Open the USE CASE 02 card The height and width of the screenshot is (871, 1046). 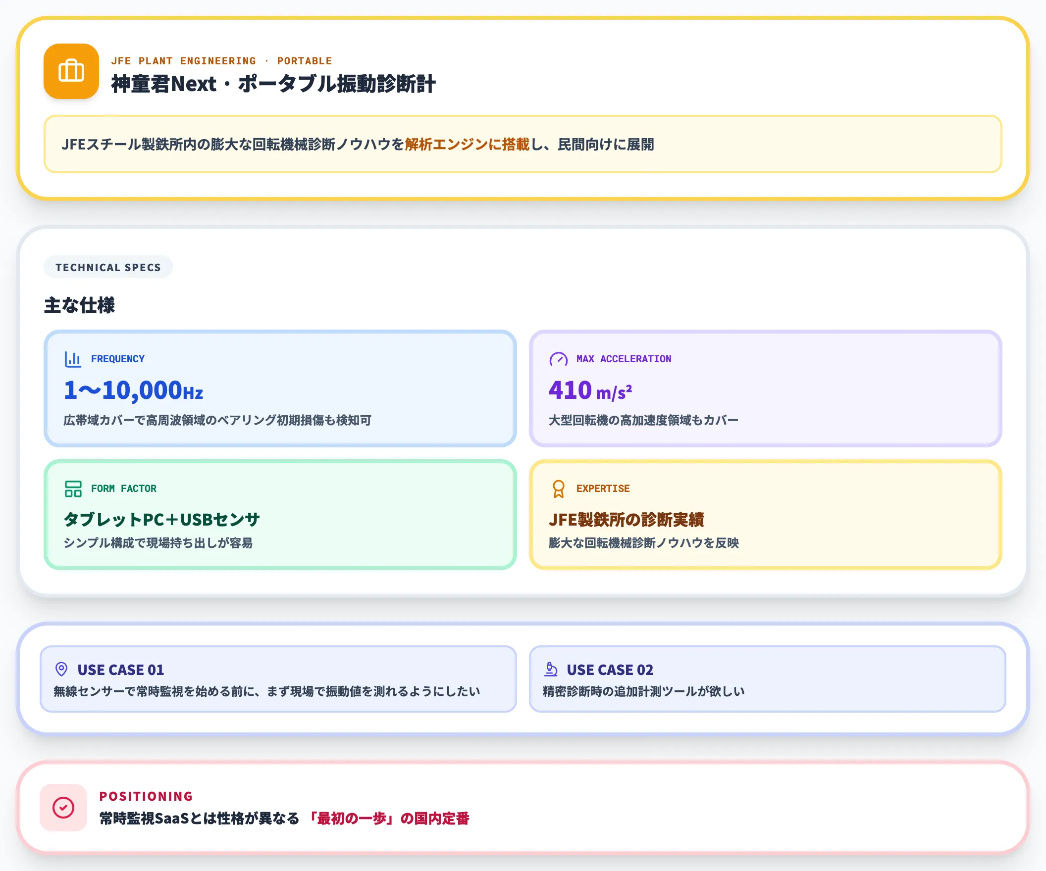click(x=767, y=679)
